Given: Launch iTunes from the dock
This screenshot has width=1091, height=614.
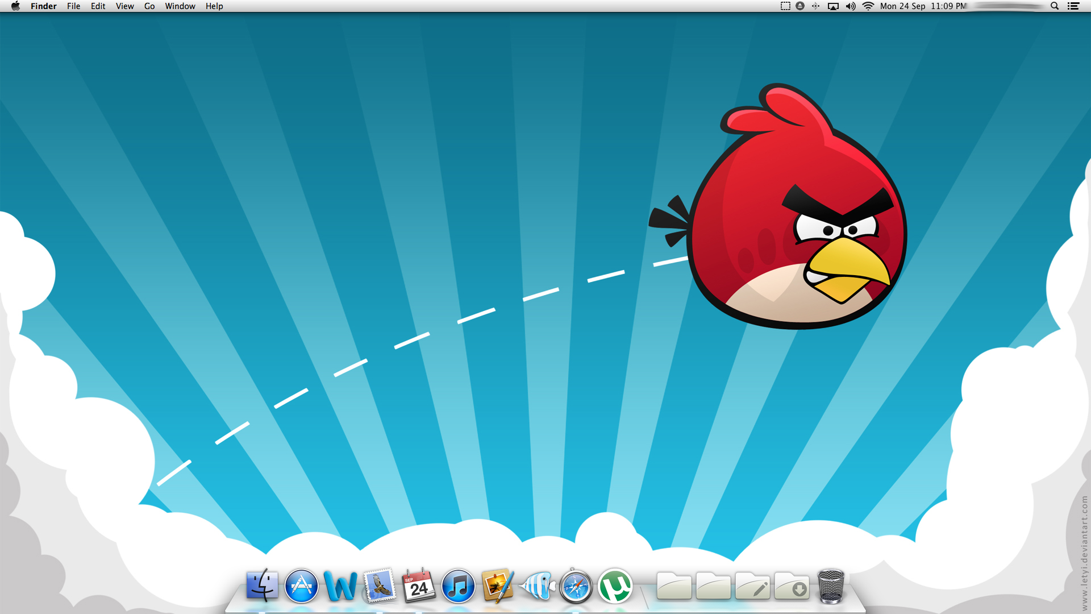Looking at the screenshot, I should point(458,586).
